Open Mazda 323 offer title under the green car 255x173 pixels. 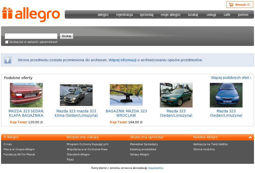[176, 113]
